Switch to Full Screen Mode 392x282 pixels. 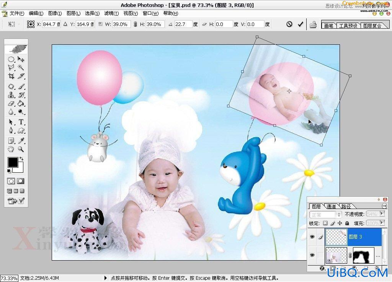pos(22,191)
